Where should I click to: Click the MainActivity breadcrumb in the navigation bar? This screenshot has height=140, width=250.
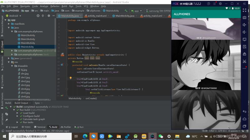(x=111, y=11)
